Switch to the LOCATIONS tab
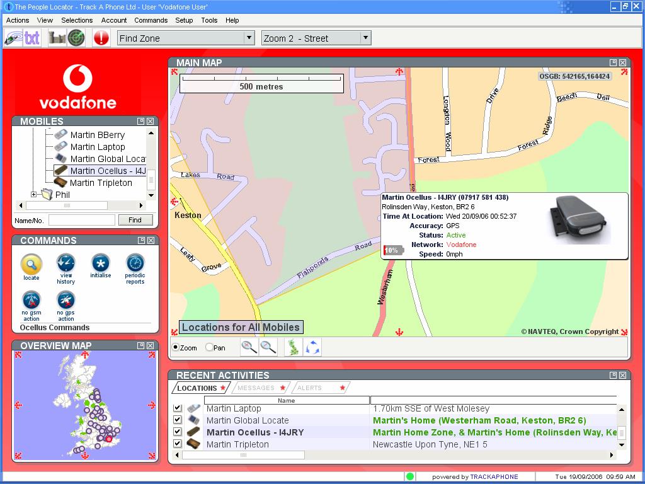This screenshot has height=484, width=645. (x=201, y=388)
